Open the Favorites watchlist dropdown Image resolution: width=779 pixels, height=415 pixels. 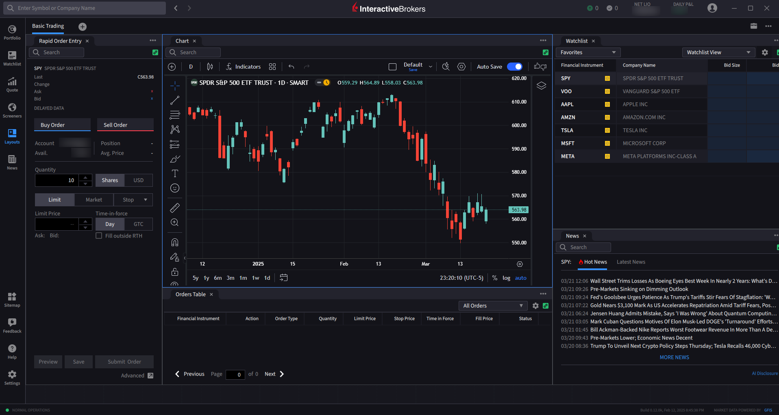(588, 52)
